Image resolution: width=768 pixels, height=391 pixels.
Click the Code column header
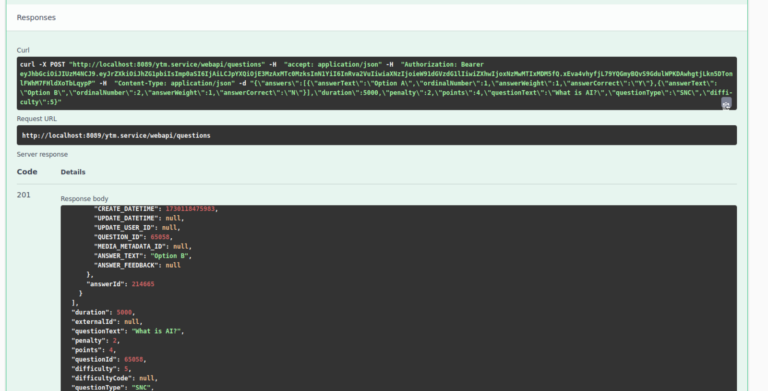(x=27, y=172)
